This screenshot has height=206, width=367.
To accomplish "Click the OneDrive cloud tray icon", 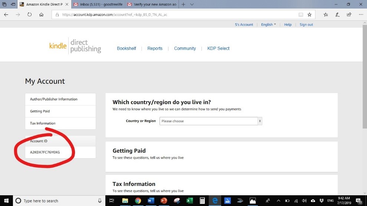I will point(313,201).
